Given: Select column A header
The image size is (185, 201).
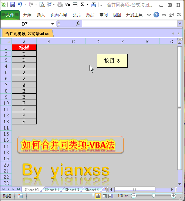Looking at the screenshot, I should (24, 41).
